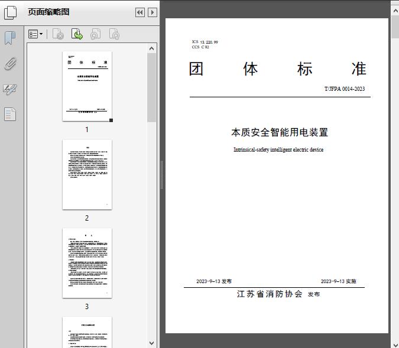
Task: Click the delete pages icon
Action: coord(58,34)
